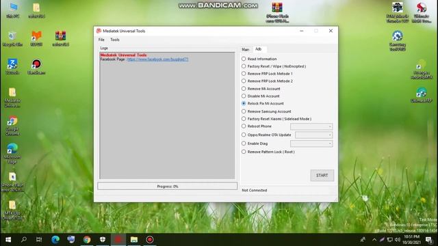Select the Mediatek Universal folder on desktop
This screenshot has width=438, height=246.
tap(12, 98)
